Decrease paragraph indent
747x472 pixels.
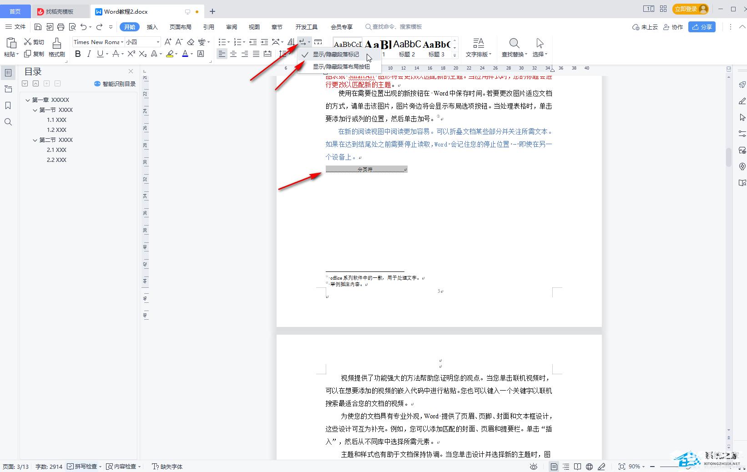(253, 42)
